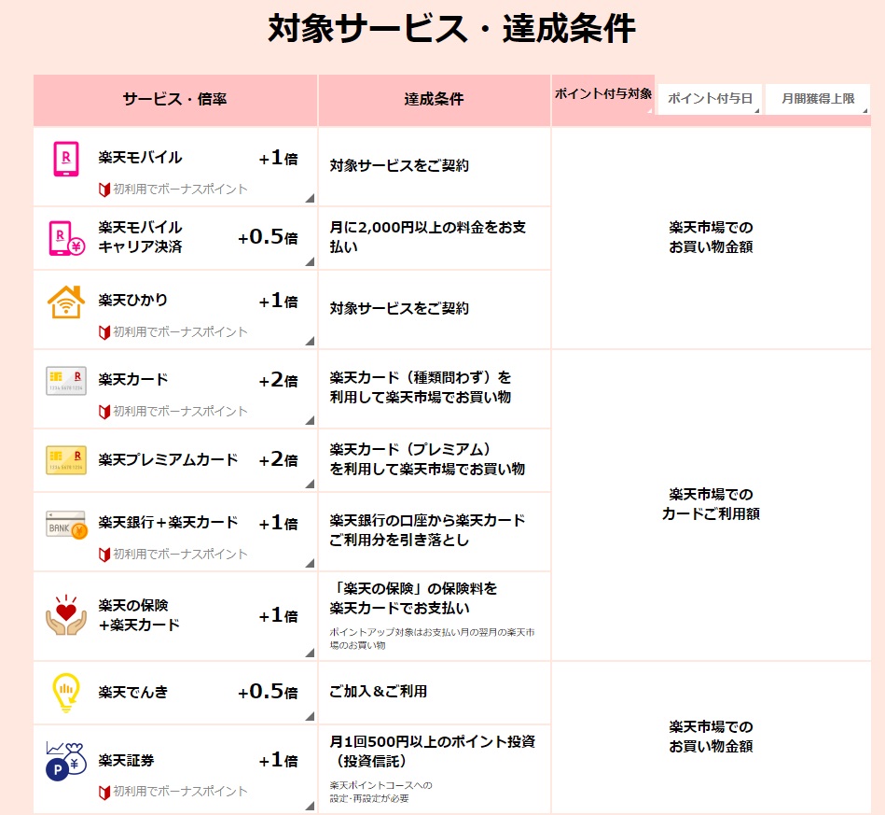
Task: Expand the 楽天プレミアムカード row corner arrow
Action: pos(310,484)
